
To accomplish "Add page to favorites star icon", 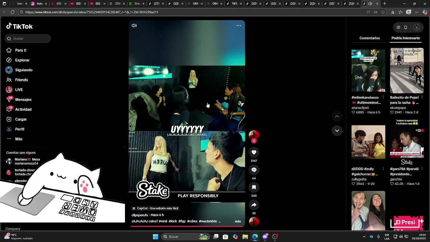I will pyautogui.click(x=383, y=12).
